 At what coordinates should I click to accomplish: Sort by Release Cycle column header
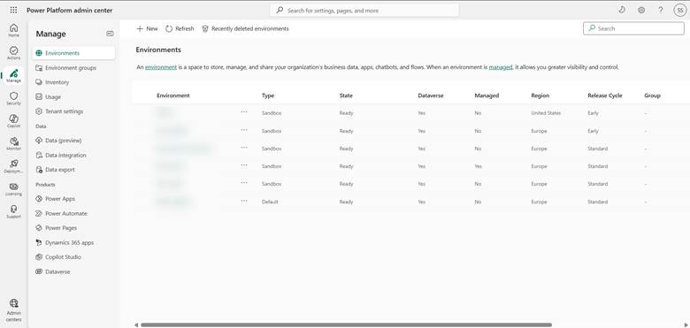tap(604, 95)
